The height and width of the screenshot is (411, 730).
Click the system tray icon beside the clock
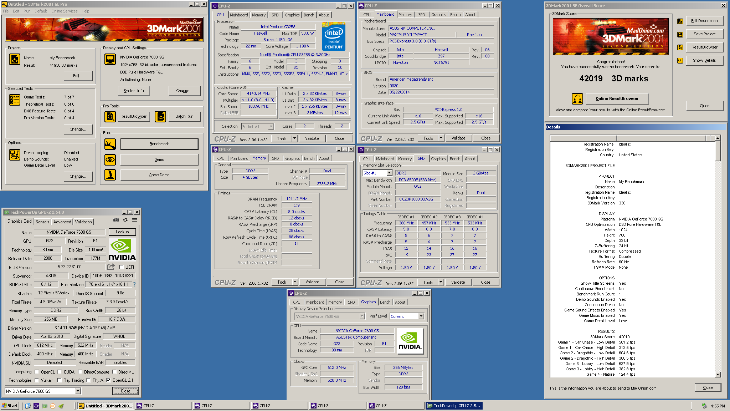pyautogui.click(x=704, y=406)
